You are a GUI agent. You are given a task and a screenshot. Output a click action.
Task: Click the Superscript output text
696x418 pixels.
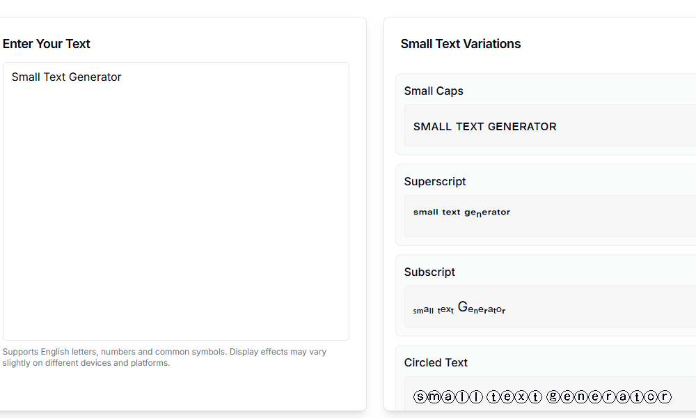(x=461, y=211)
